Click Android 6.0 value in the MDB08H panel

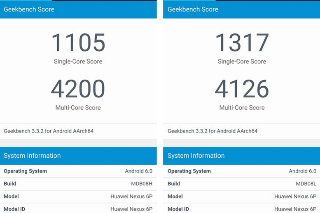click(138, 171)
